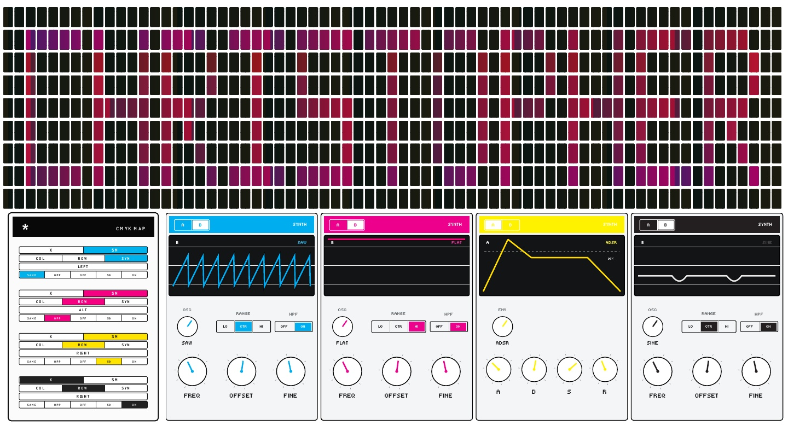Select tab B in the yellow synth header
The image size is (788, 425).
point(511,225)
